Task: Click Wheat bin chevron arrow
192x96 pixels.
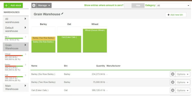Action: tap(25, 54)
